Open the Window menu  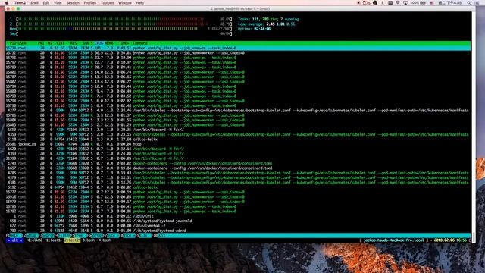tap(125, 3)
